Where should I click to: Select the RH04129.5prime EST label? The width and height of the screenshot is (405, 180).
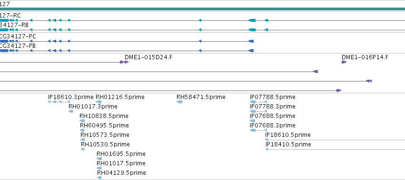[122, 173]
